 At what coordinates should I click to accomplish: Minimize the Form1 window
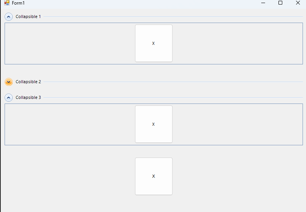point(263,3)
